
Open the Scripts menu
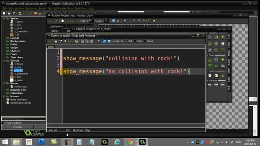[42, 9]
